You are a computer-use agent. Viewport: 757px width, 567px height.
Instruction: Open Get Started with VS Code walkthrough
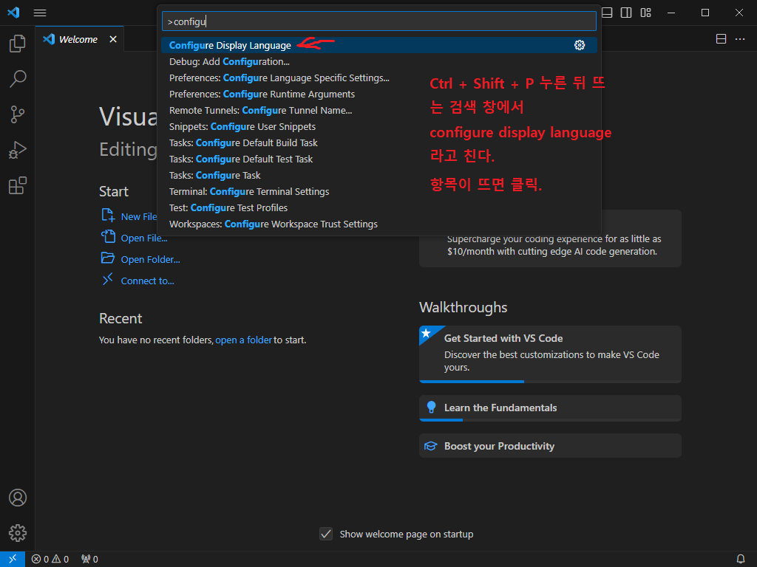point(550,354)
